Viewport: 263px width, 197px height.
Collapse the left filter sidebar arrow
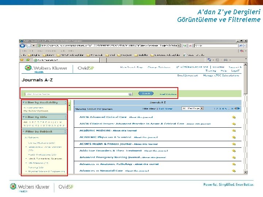[x=69, y=105]
